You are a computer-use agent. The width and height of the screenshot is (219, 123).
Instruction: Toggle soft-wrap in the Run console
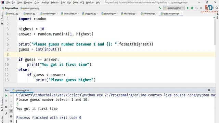coord(11,106)
